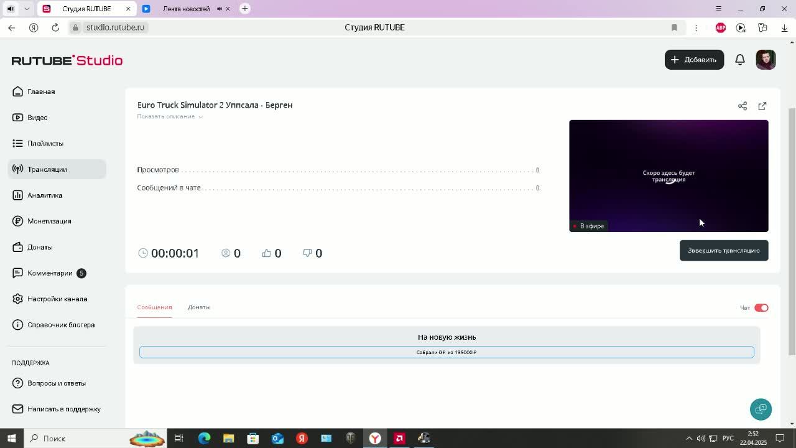Open Аналитика section in sidebar
This screenshot has width=796, height=448.
click(44, 195)
